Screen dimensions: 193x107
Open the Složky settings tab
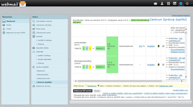coord(15,25)
